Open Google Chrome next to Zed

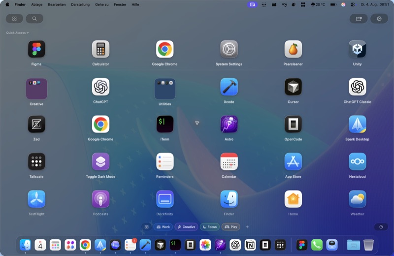[x=100, y=124]
